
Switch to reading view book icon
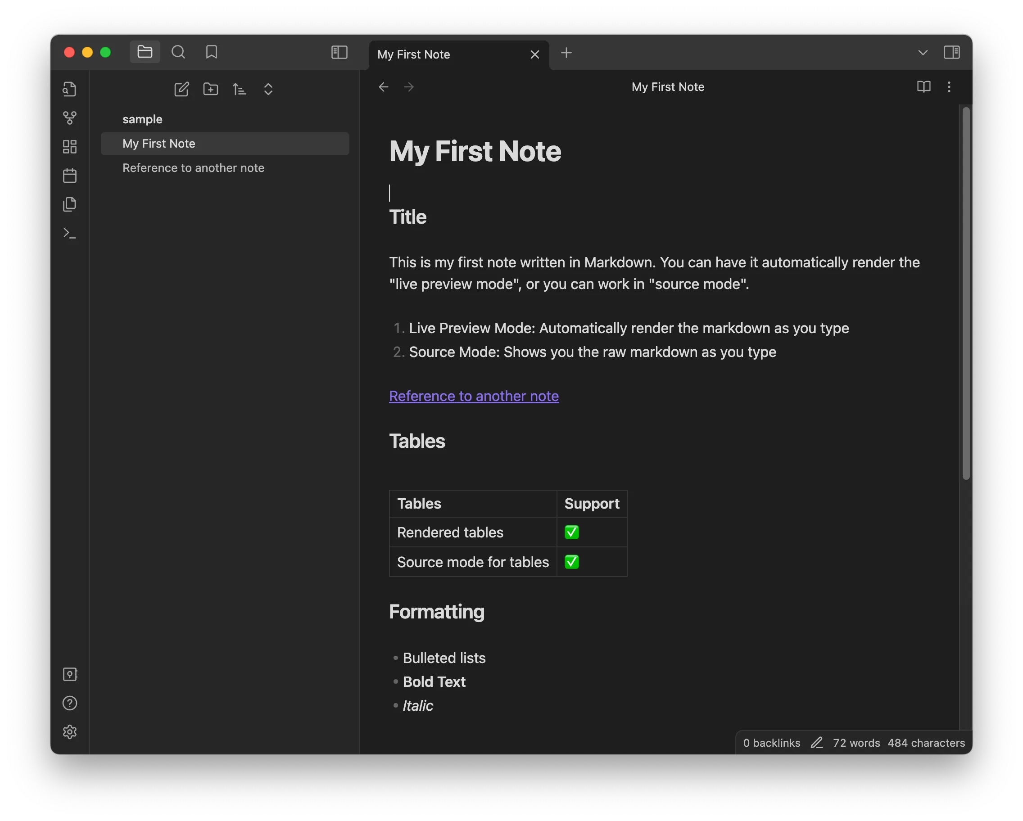[x=923, y=87]
